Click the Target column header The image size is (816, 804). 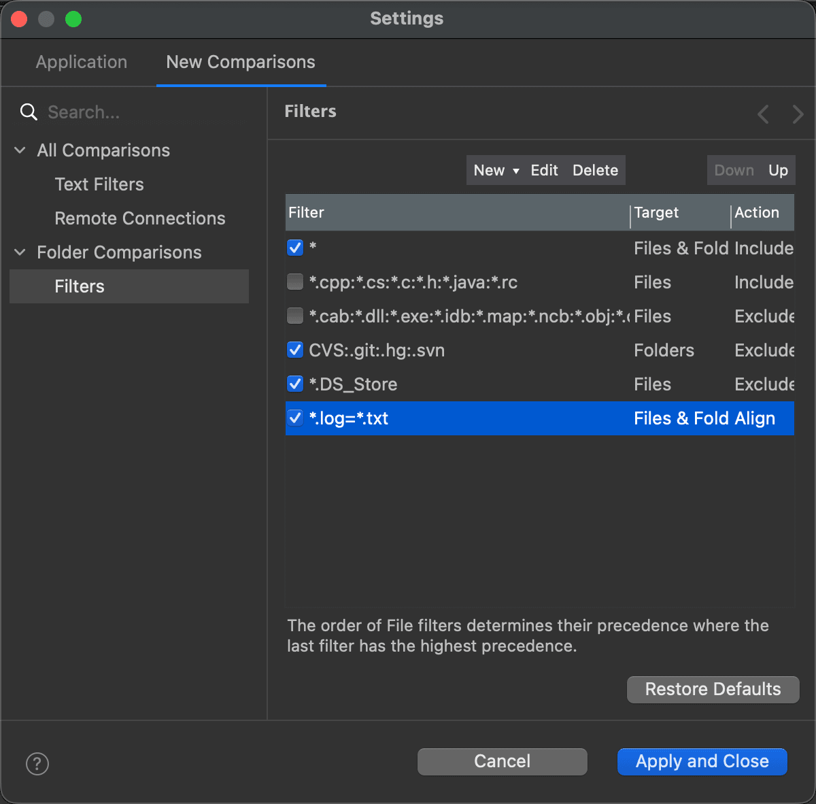[x=680, y=212]
